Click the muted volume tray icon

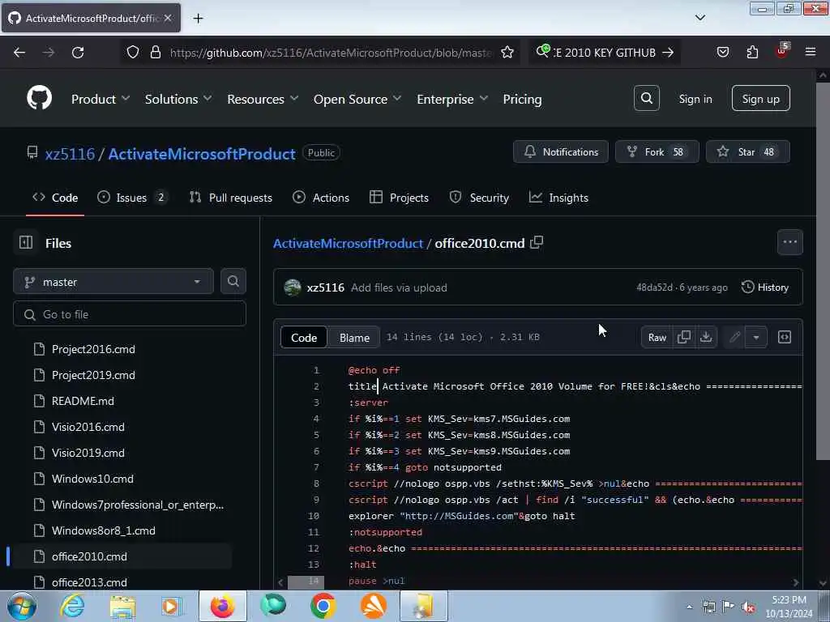[x=748, y=607]
